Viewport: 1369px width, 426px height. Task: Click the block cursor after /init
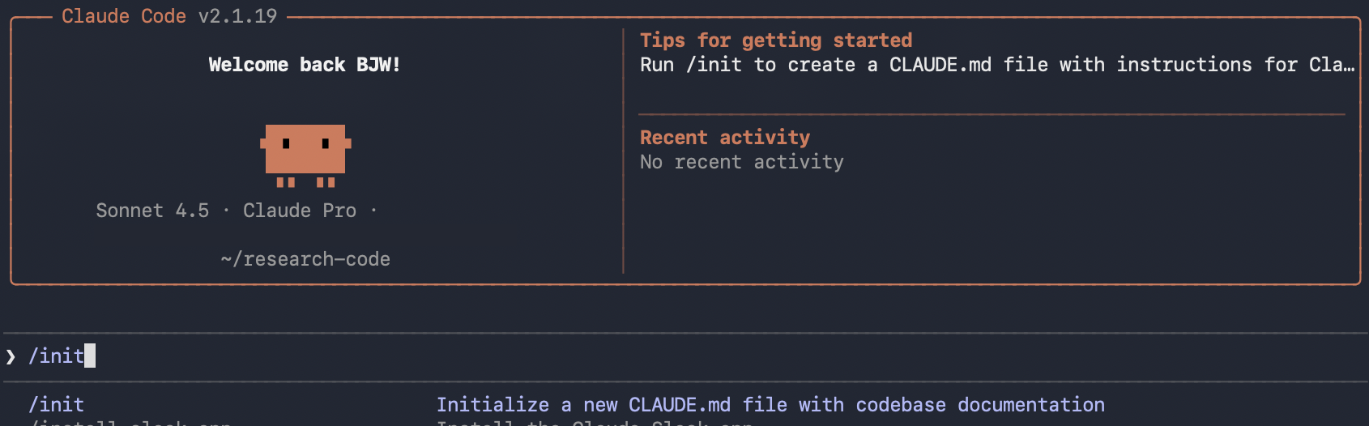click(x=90, y=356)
